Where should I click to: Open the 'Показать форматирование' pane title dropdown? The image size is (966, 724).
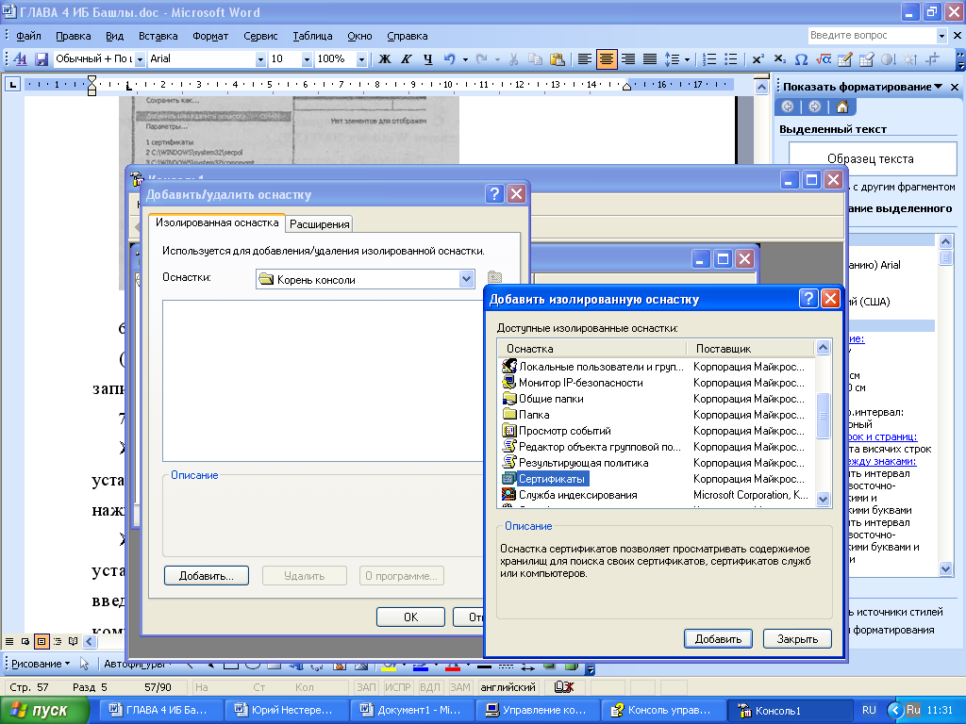[x=938, y=87]
